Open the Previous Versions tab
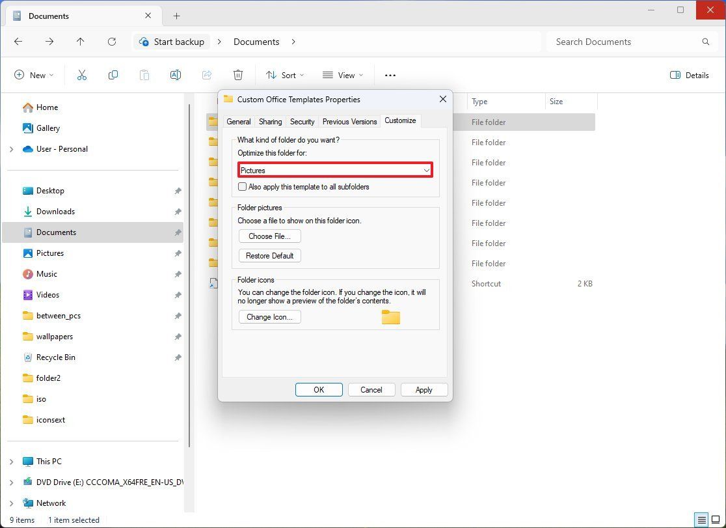The width and height of the screenshot is (726, 528). coord(349,121)
